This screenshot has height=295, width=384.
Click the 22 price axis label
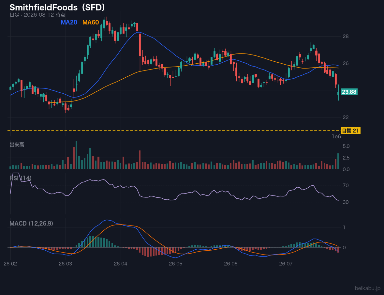(x=346, y=117)
